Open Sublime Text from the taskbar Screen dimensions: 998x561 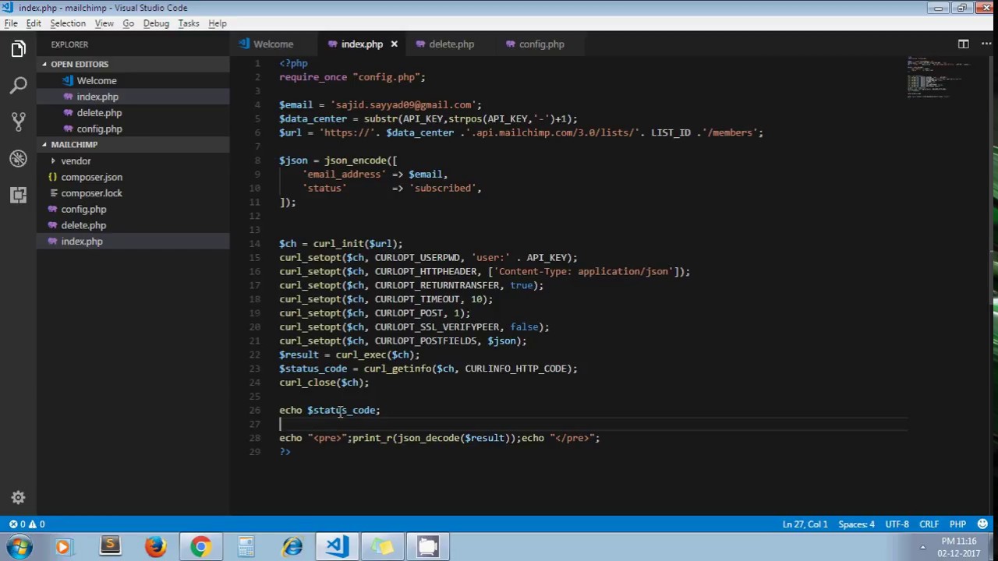tap(110, 546)
